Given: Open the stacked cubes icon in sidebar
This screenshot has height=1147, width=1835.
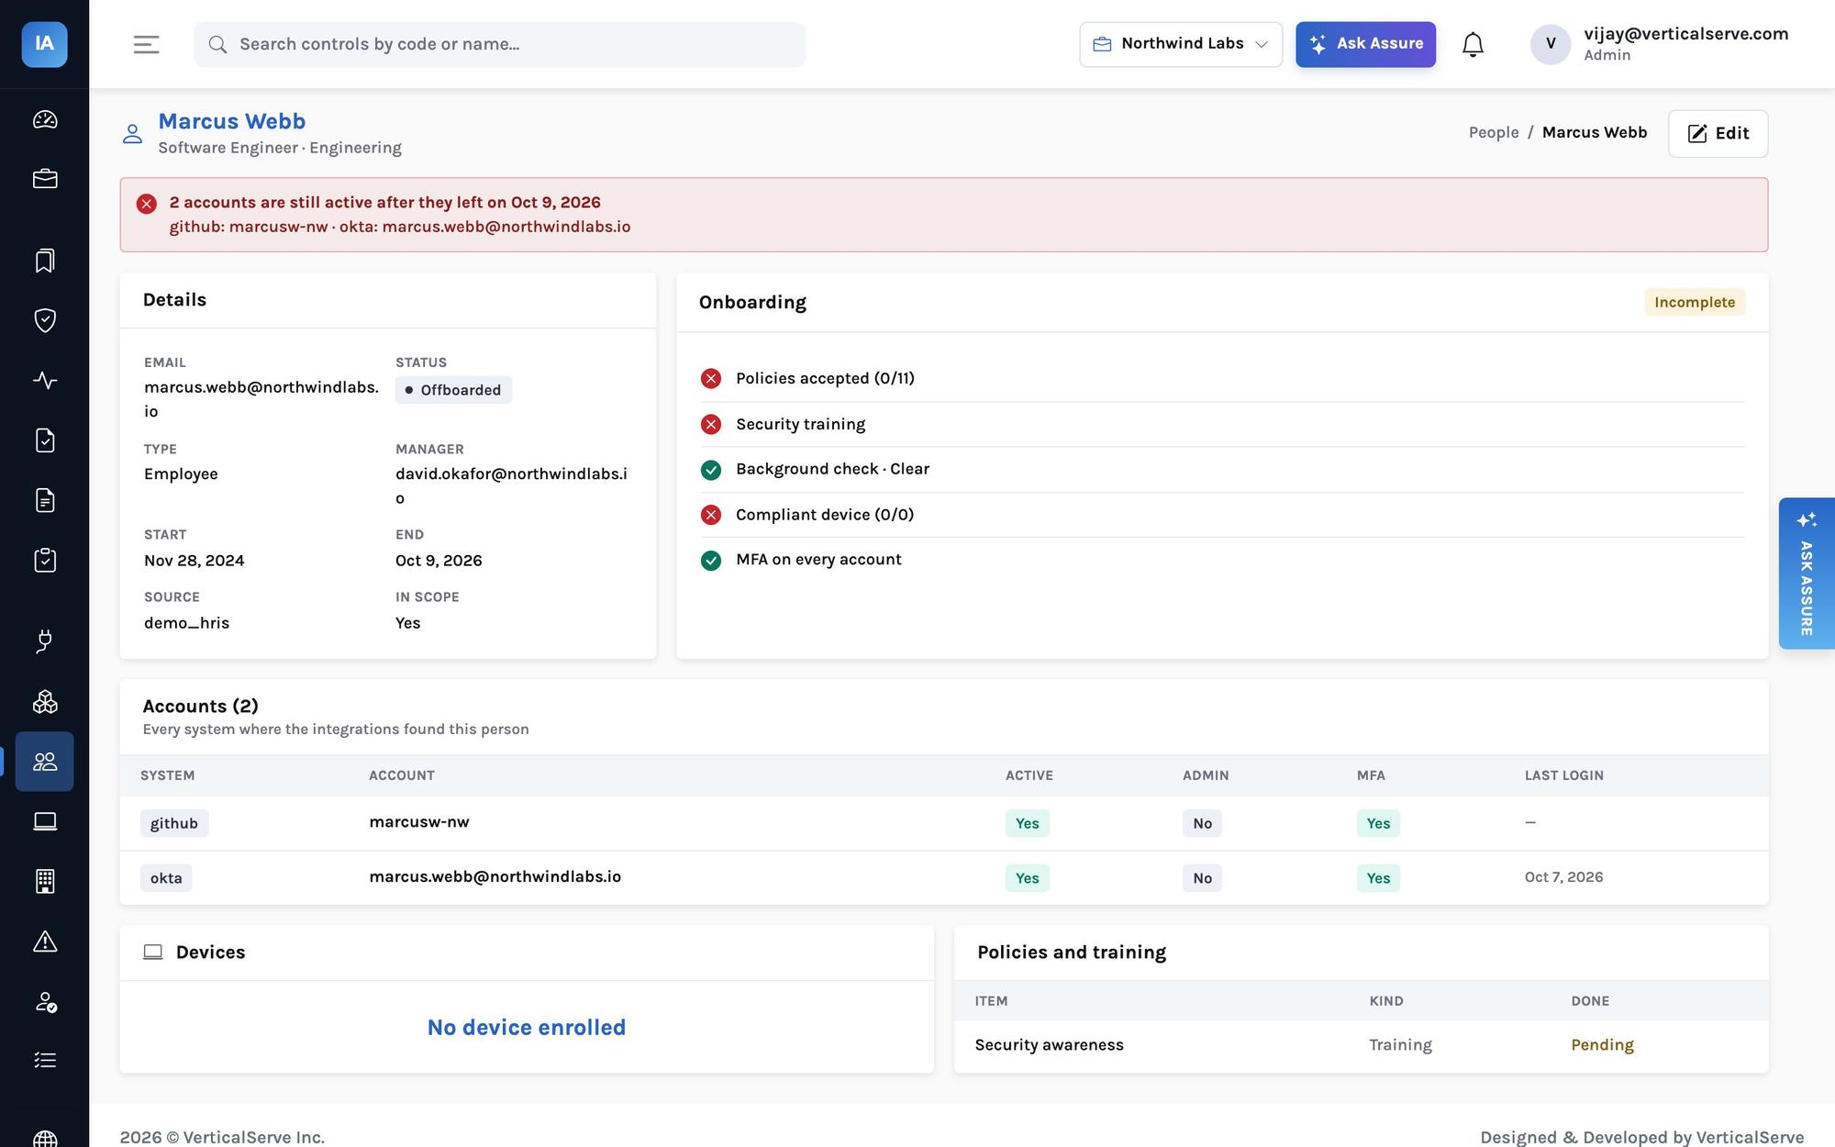Looking at the screenshot, I should tap(45, 702).
